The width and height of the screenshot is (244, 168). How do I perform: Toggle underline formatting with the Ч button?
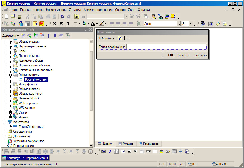pyautogui.click(x=68, y=24)
